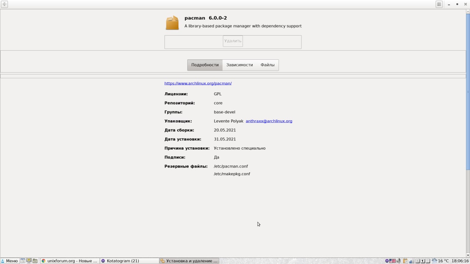Toggle the Scroll Lock indicator in tray
Viewport: 470px width, 264px height.
[428, 261]
